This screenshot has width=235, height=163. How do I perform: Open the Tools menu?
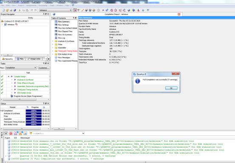pyautogui.click(x=52, y=6)
